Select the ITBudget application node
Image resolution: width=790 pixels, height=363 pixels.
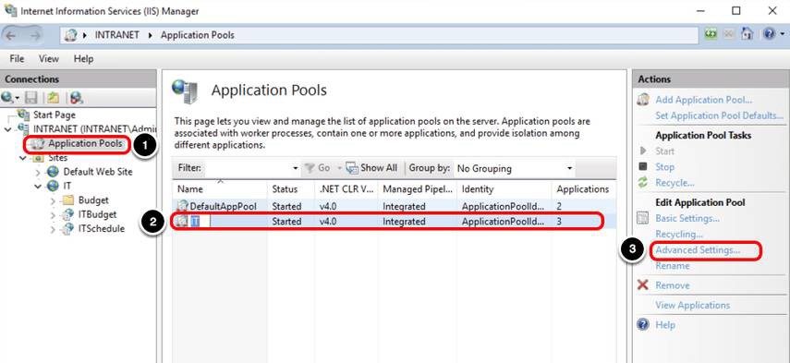click(x=97, y=214)
